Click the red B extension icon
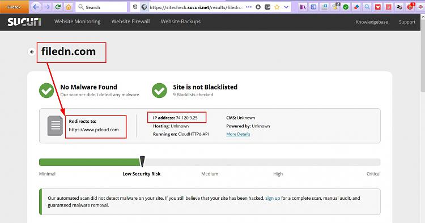The image size is (425, 223). pos(388,7)
